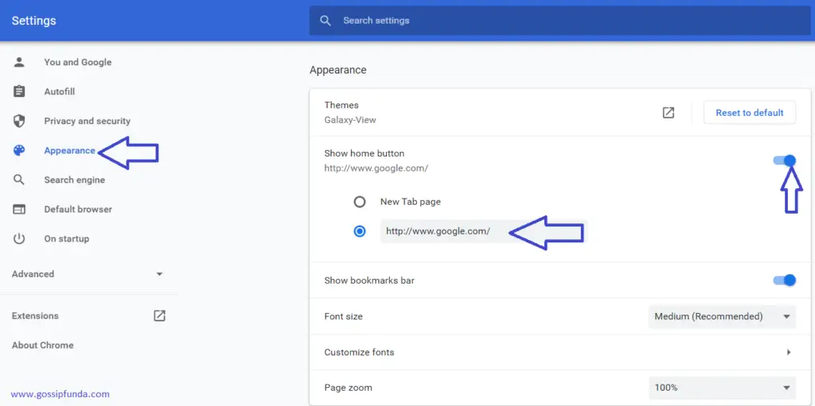This screenshot has height=406, width=815.
Task: Click the magnifier icon in search settings bar
Action: [326, 21]
